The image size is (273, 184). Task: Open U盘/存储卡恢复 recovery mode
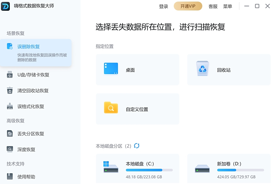click(33, 75)
